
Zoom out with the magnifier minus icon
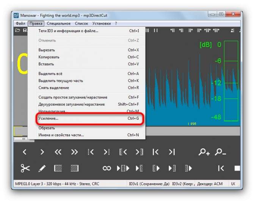click(x=220, y=152)
